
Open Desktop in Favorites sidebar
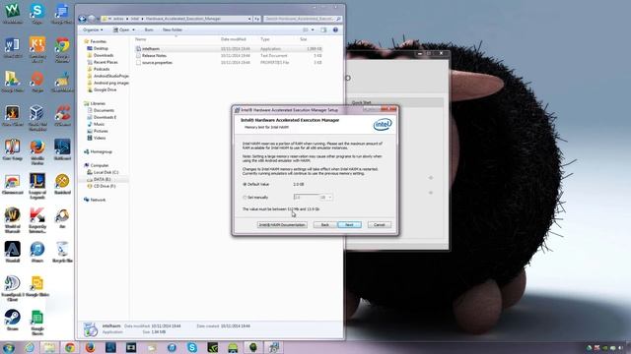(101, 48)
